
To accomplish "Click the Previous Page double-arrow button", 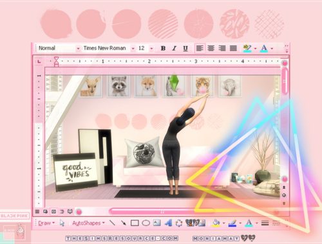I will pos(284,187).
